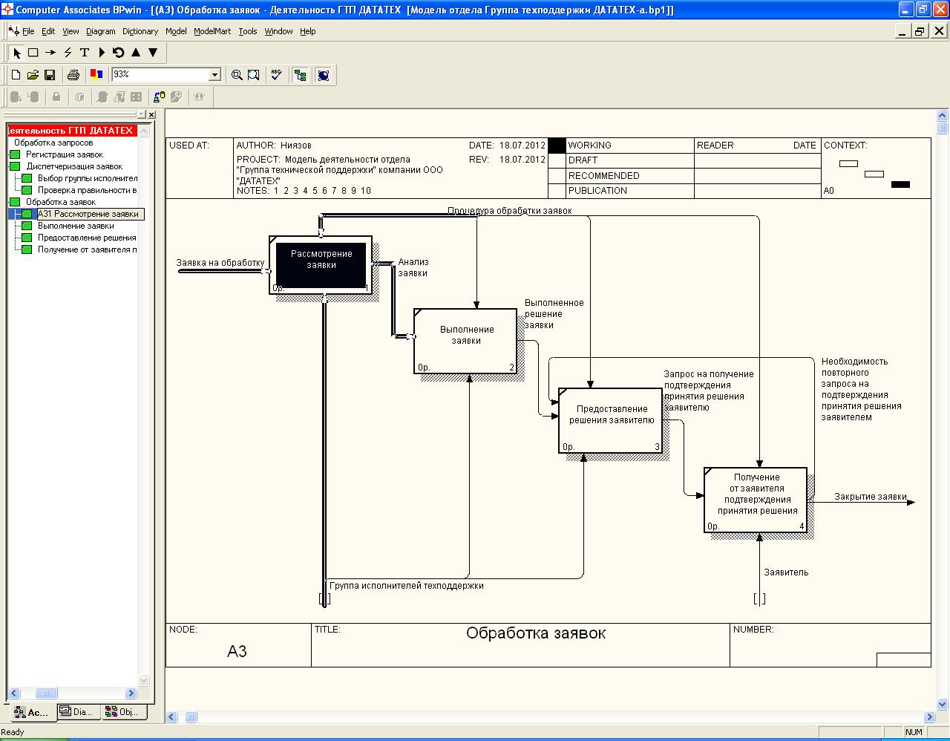Switch to the Objects tab
950x741 pixels.
123,711
